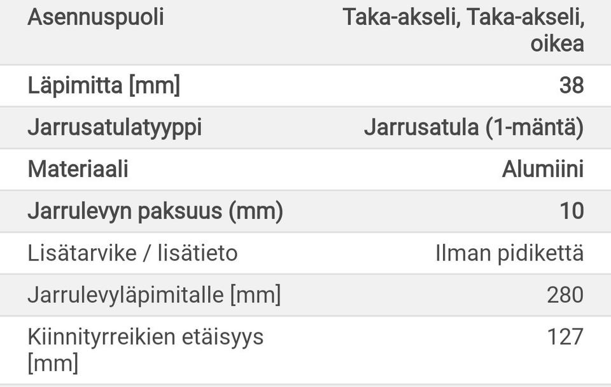611x387 pixels.
Task: Click the (1-mäntä) text
Action: [534, 127]
